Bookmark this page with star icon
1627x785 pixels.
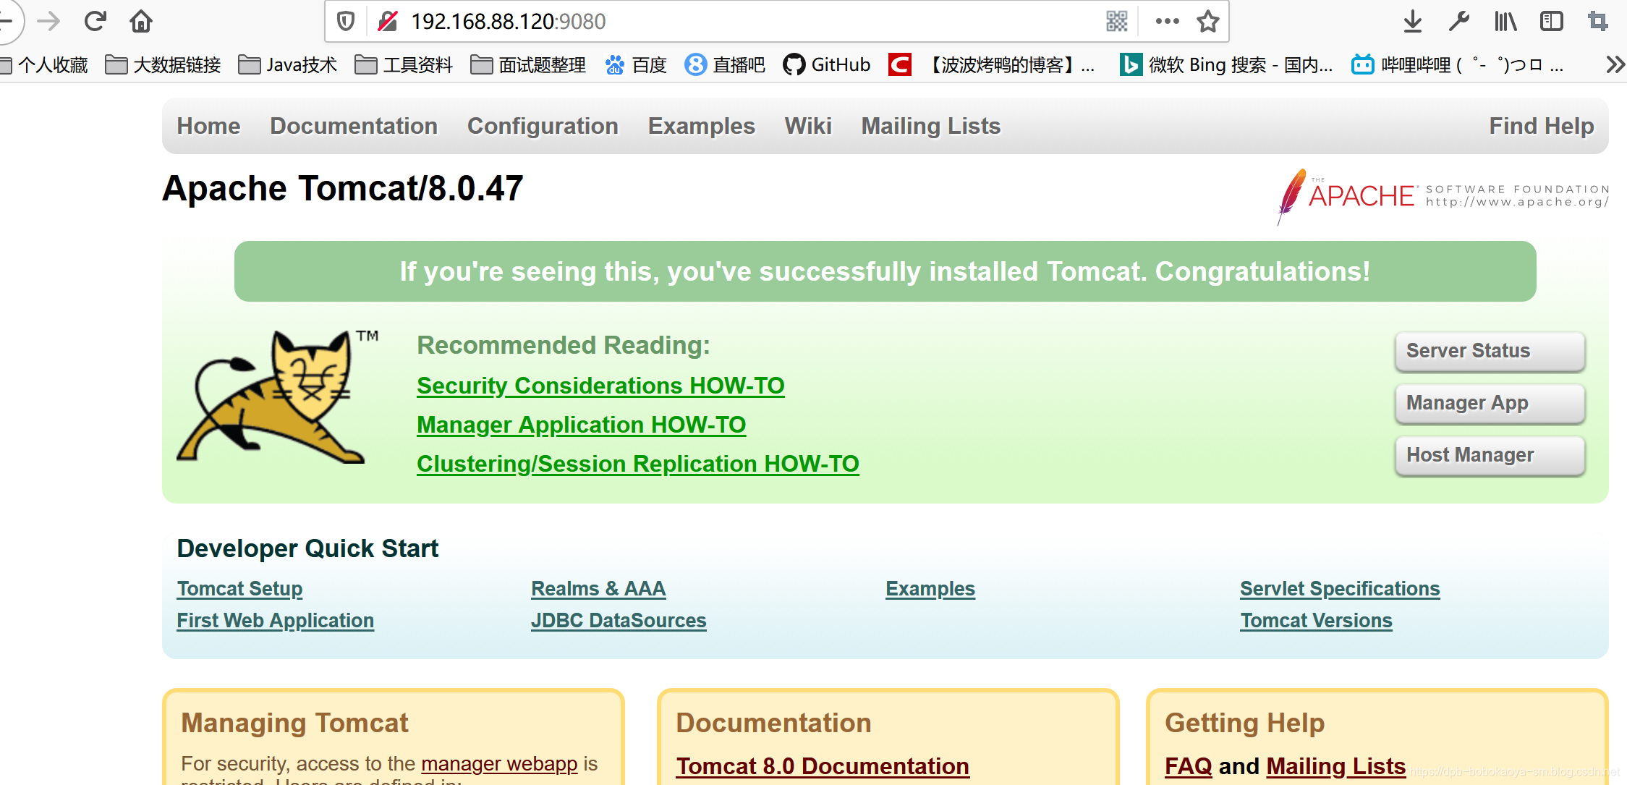click(1207, 22)
